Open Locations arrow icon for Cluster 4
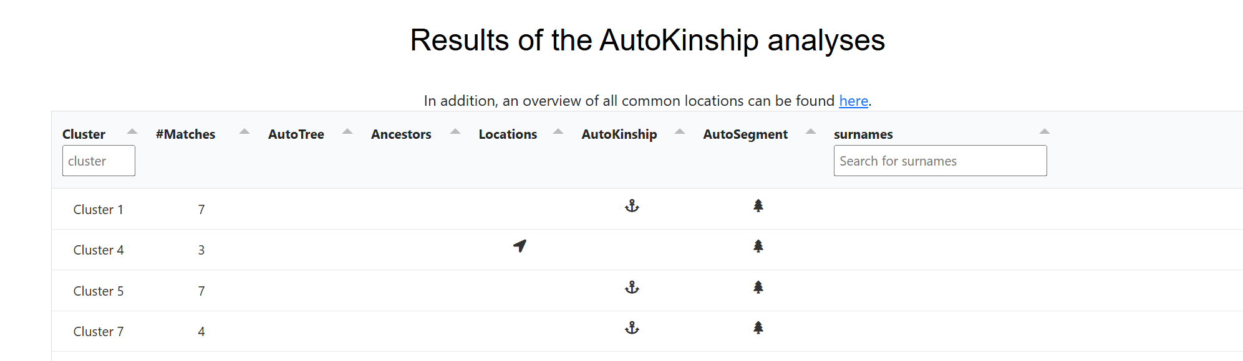 point(520,246)
